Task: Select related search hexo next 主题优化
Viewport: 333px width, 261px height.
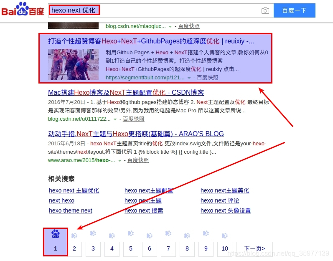Action: coord(74,190)
